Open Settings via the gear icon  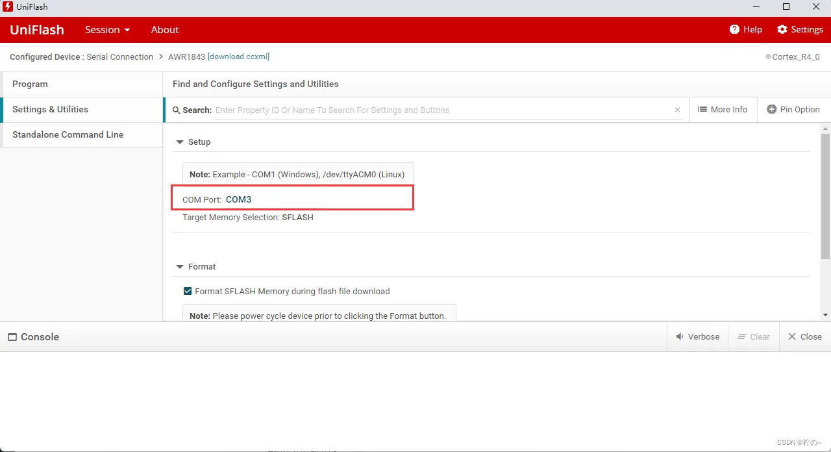[x=782, y=29]
